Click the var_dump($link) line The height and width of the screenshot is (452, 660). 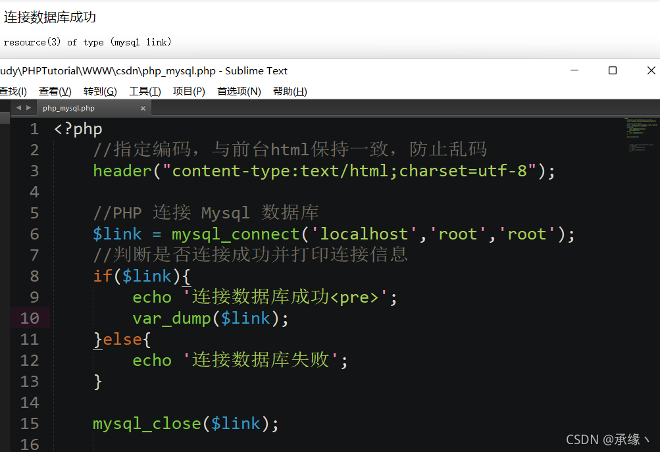tap(211, 318)
